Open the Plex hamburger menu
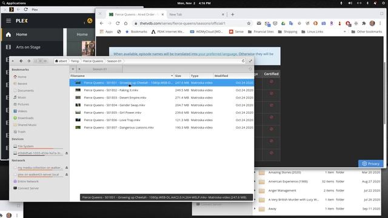The width and height of the screenshot is (388, 218). (x=8, y=21)
